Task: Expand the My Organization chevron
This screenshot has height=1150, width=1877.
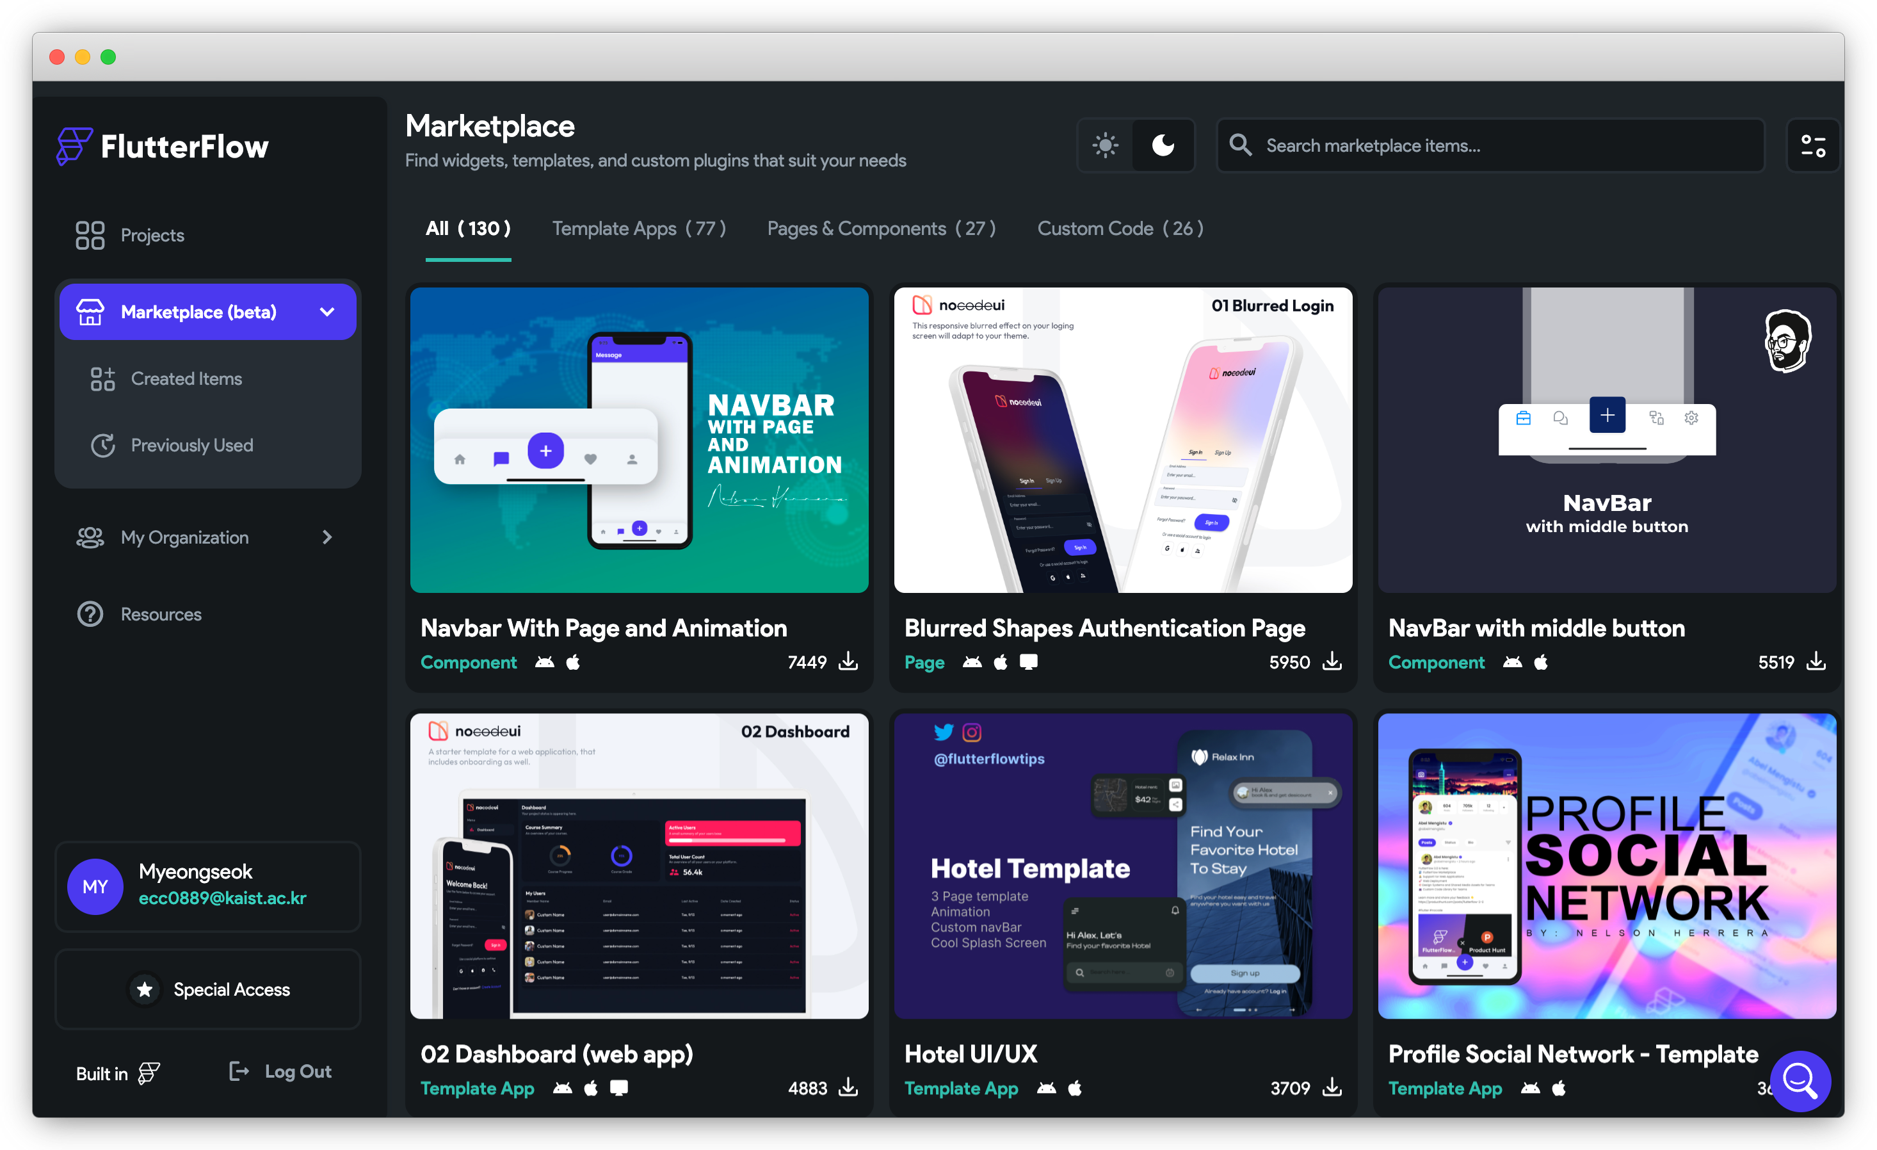Action: click(326, 537)
